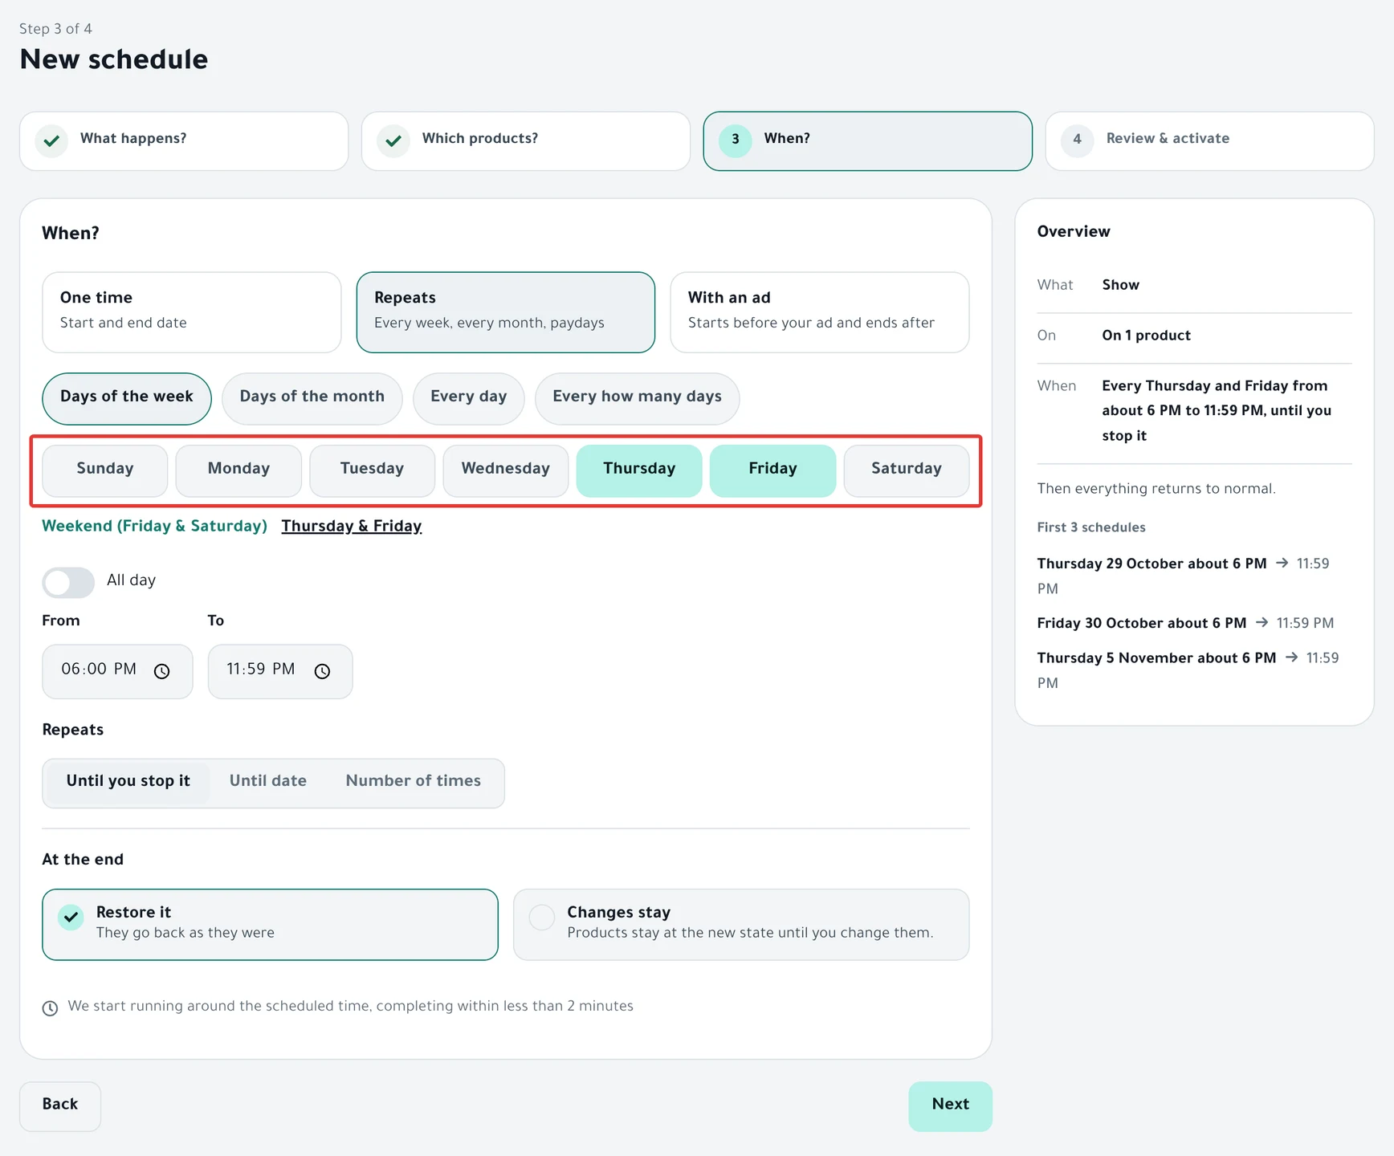Choose the Repeats schedule card

tap(506, 312)
